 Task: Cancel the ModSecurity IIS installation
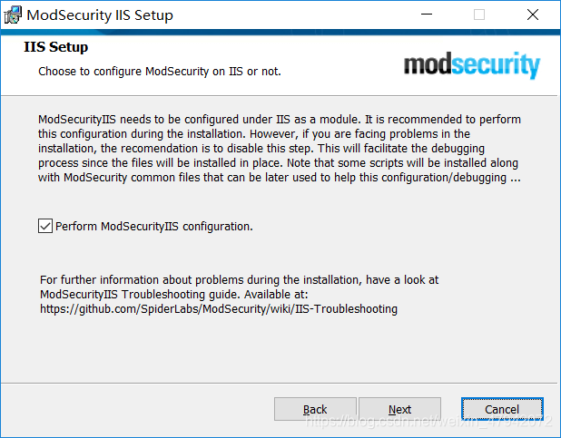501,409
